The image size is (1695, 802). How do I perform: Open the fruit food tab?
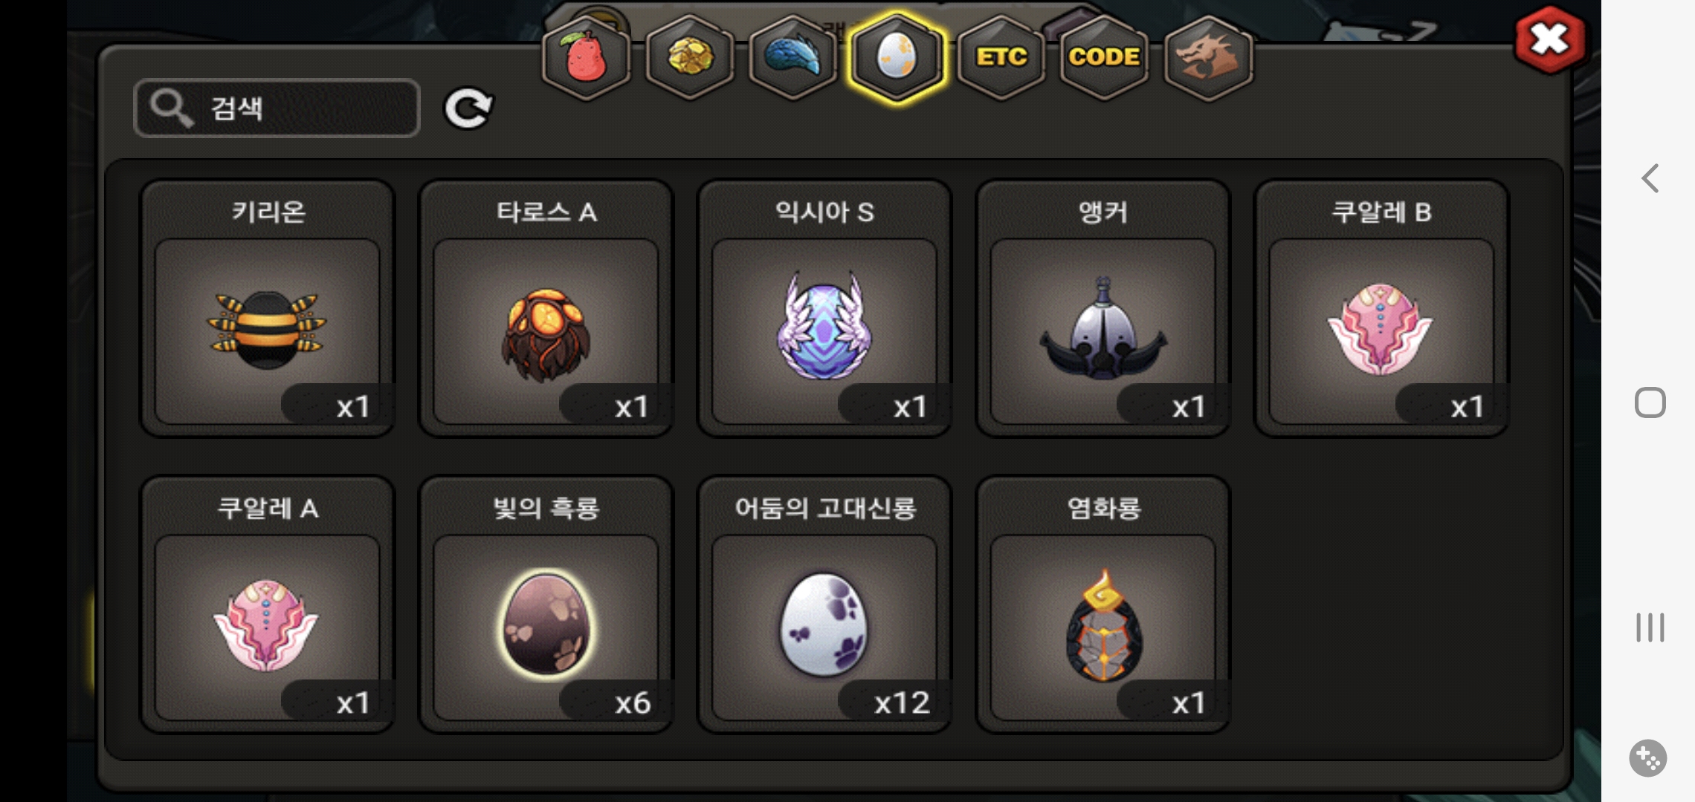pos(586,58)
